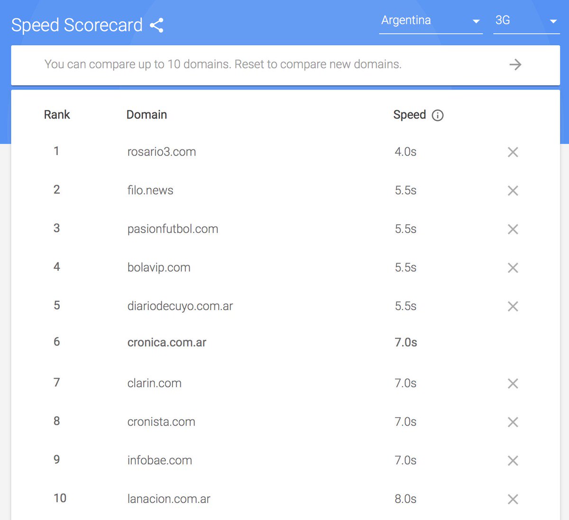Select cronista.com domain text
Viewport: 569px width, 520px height.
click(161, 421)
